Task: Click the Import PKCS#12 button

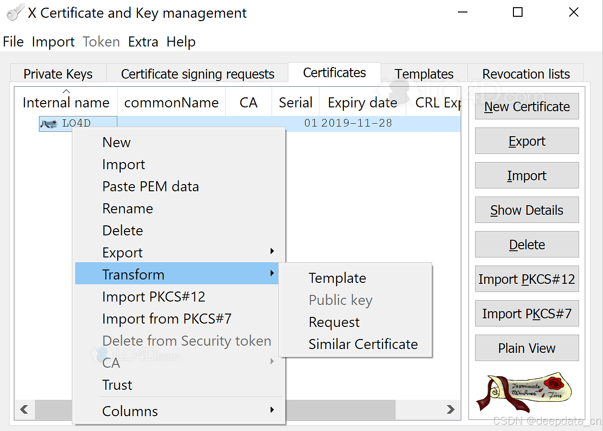Action: 527,279
